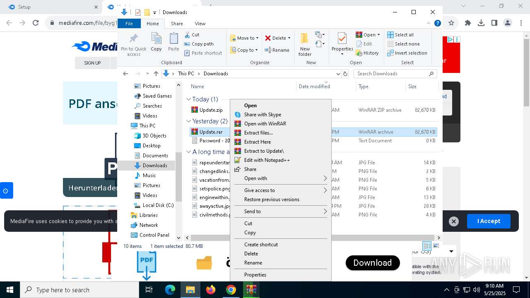Click Copy path in ribbon
The width and height of the screenshot is (530, 298).
[x=199, y=44]
